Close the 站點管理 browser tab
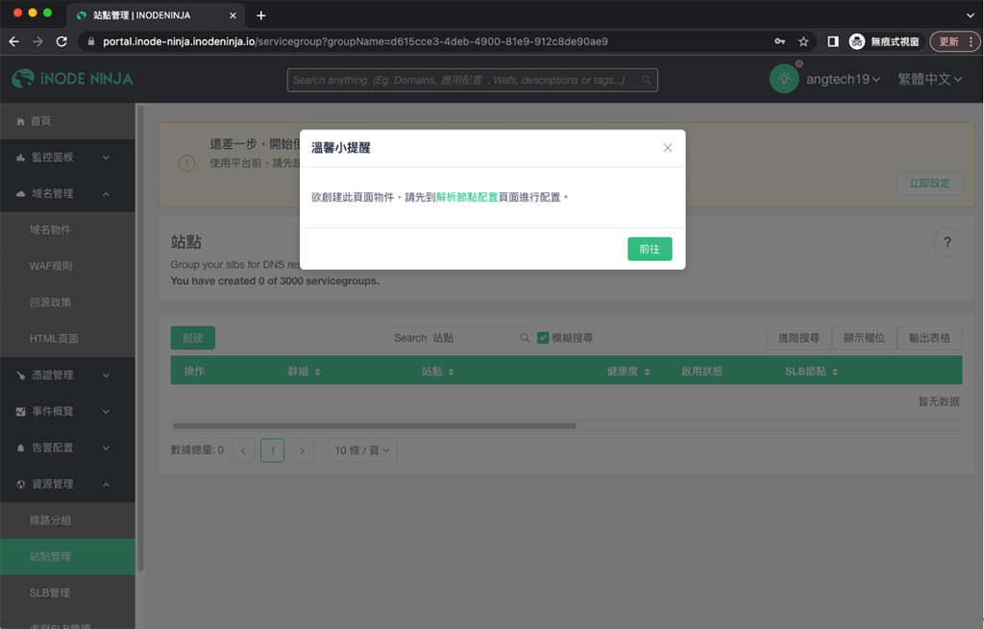This screenshot has height=629, width=984. pyautogui.click(x=233, y=15)
